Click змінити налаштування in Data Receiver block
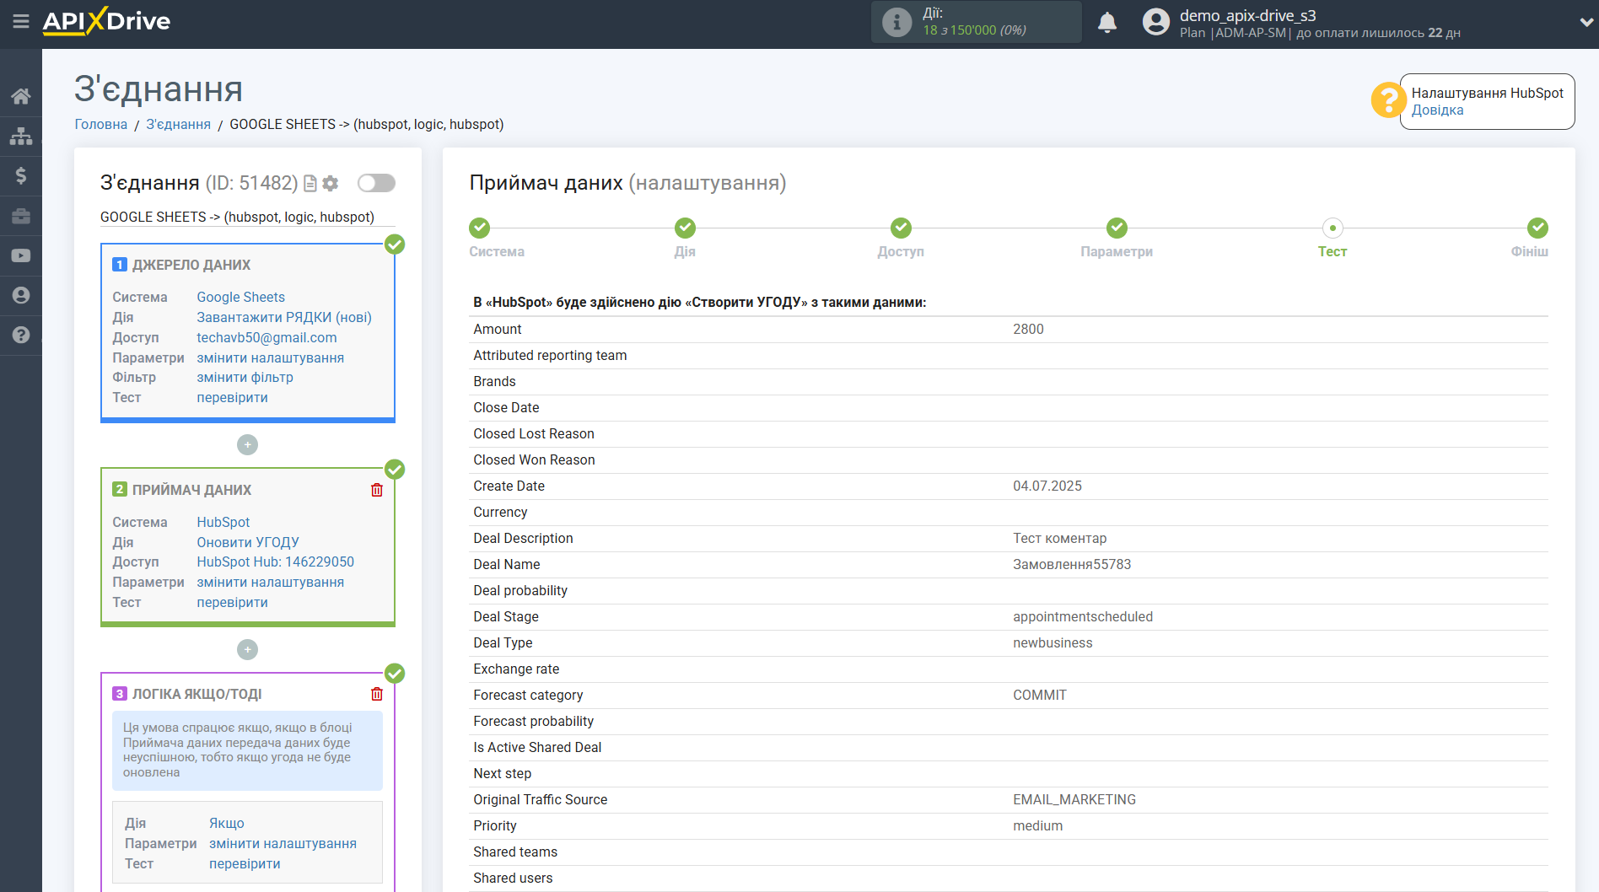Viewport: 1599px width, 892px height. tap(270, 582)
